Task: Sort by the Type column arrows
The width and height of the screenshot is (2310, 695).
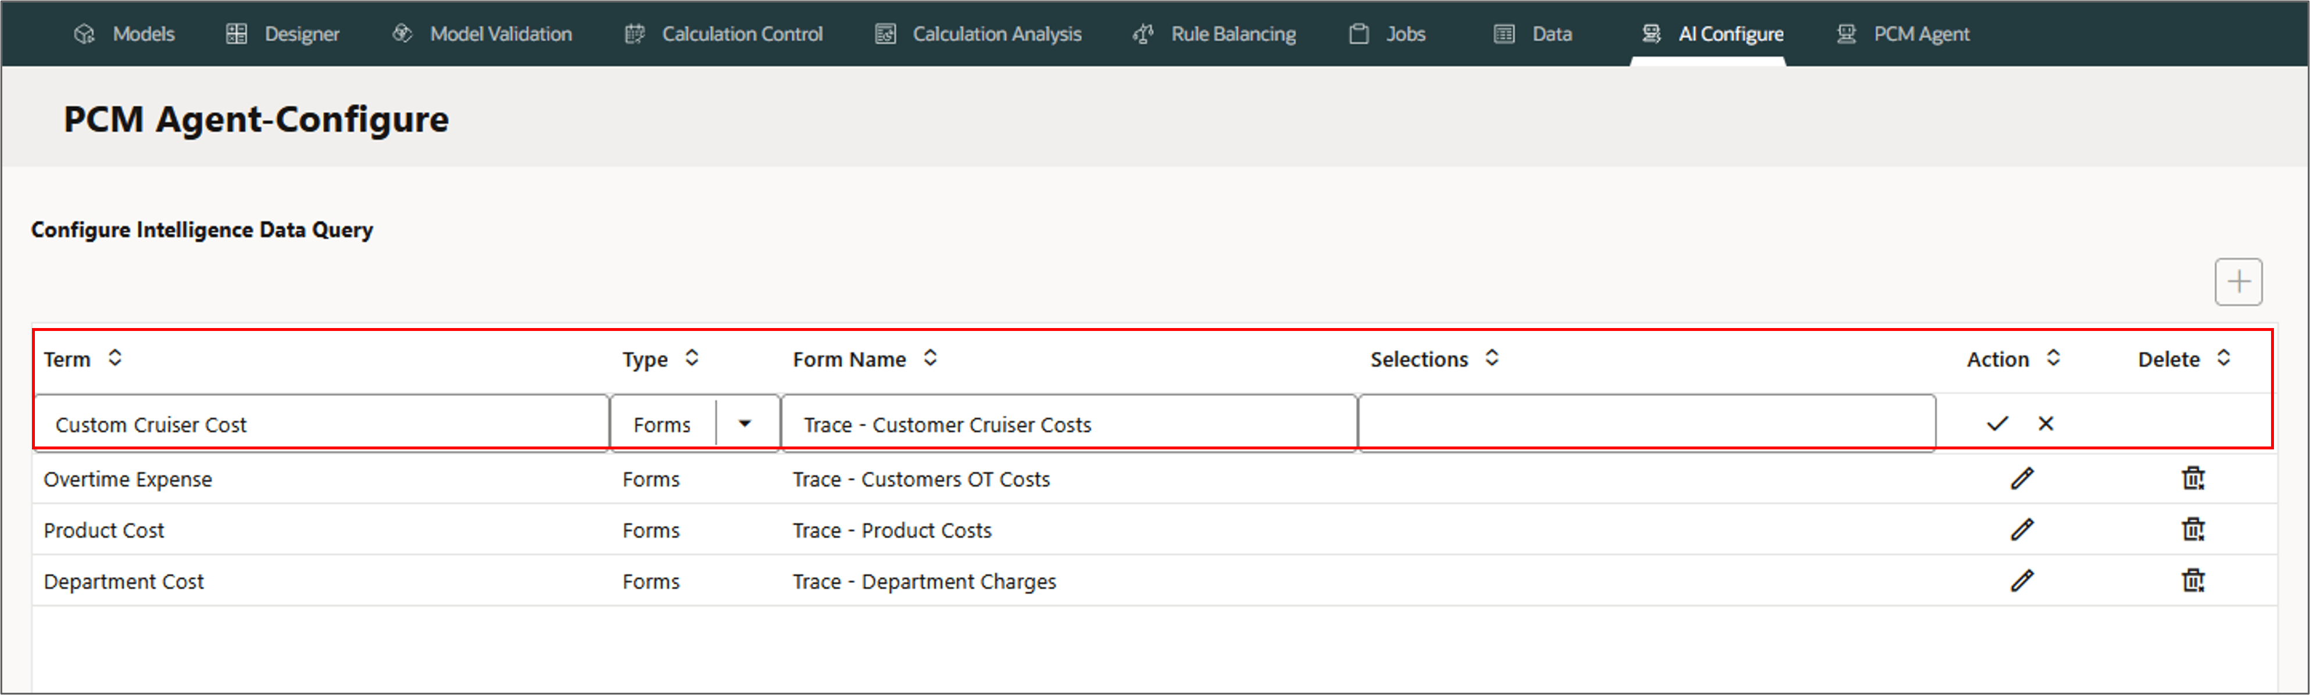Action: (x=691, y=358)
